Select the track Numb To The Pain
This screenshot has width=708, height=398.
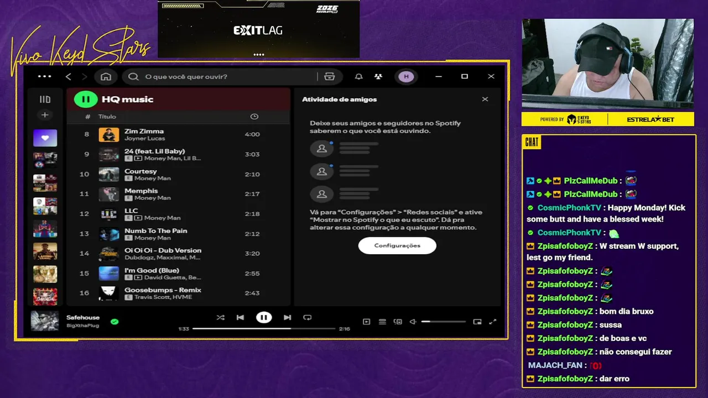155,231
